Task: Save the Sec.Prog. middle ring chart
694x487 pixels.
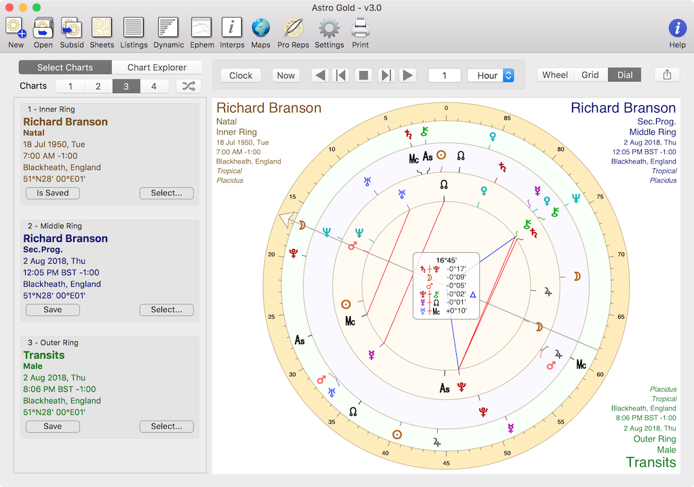Action: [x=53, y=310]
